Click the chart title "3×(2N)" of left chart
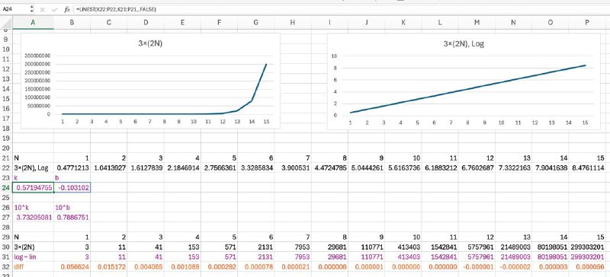This screenshot has width=610, height=277. tap(150, 43)
